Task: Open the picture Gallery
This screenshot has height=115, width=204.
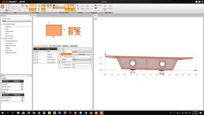Action: tap(82, 7)
